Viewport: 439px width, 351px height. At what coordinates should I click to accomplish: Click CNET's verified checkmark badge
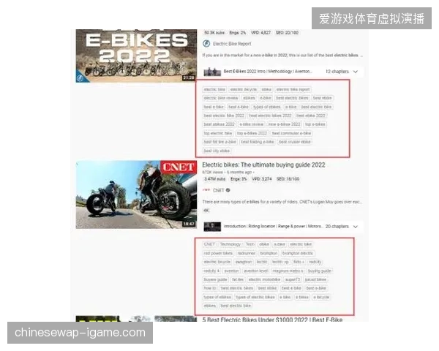(228, 190)
